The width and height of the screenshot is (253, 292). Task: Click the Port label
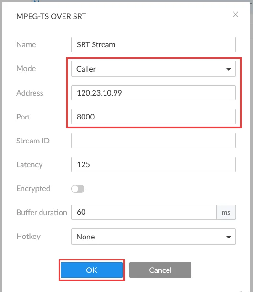tap(23, 117)
